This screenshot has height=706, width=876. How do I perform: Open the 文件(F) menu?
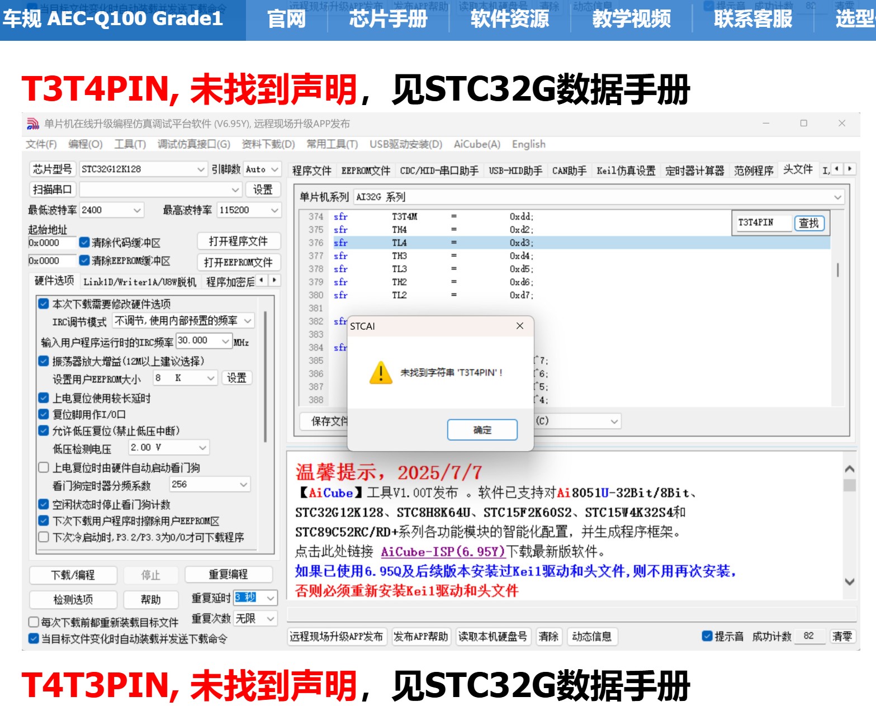click(41, 144)
